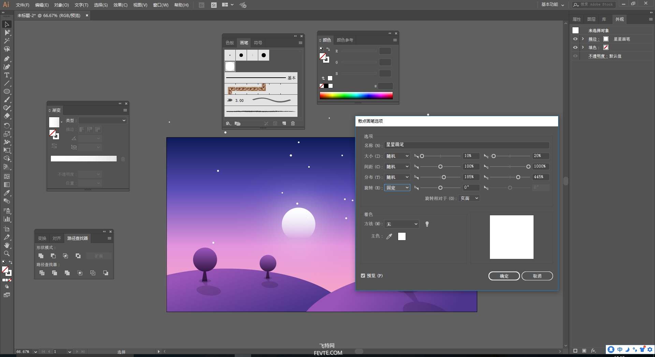Select the Ellipse tool
Screen dimensions: 655x357
7,91
